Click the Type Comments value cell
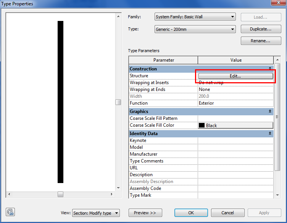This screenshot has height=223, width=287. pyautogui.click(x=235, y=161)
